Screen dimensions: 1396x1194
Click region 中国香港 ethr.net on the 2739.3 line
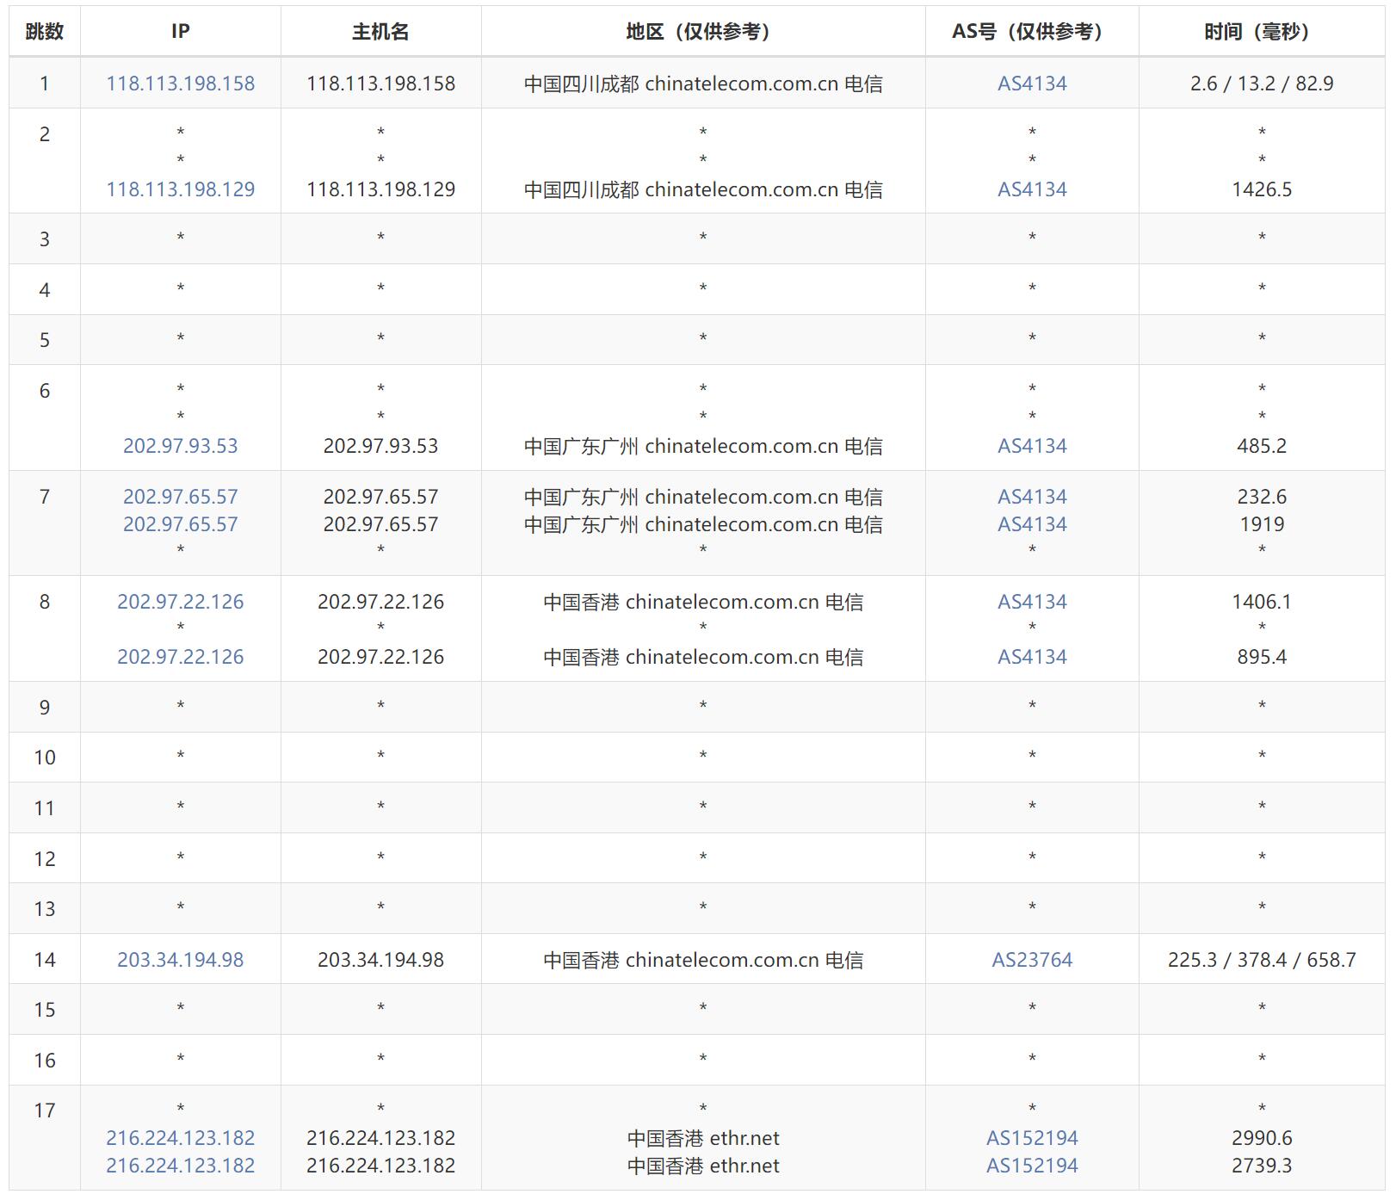coord(703,1166)
